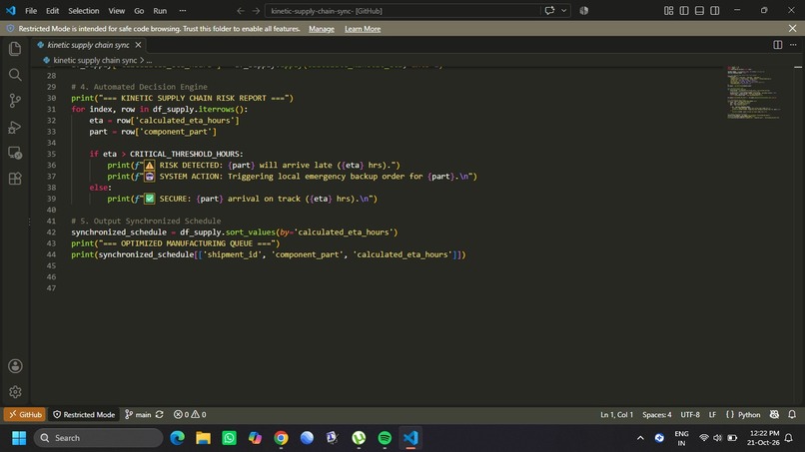
Task: Click the VS Code logo icon
Action: [10, 10]
